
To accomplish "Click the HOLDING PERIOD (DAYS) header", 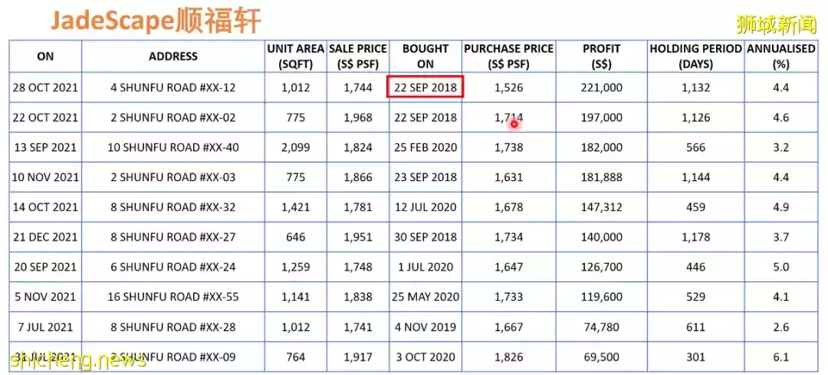I will tap(695, 56).
